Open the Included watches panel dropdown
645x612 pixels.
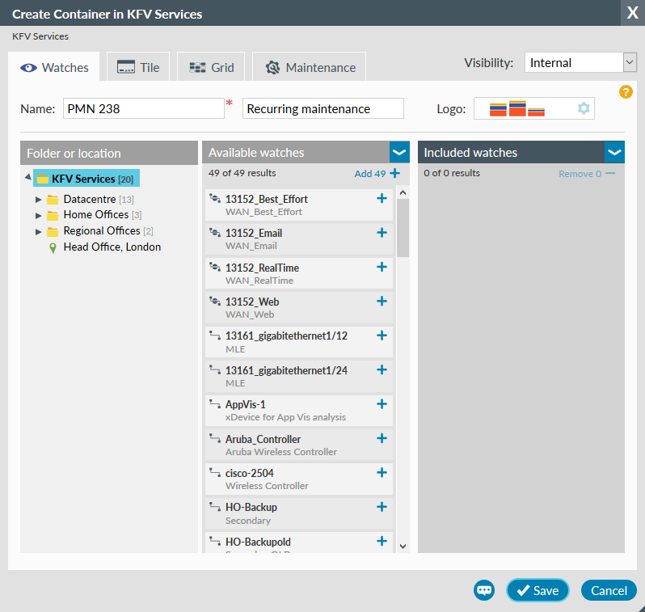click(614, 152)
